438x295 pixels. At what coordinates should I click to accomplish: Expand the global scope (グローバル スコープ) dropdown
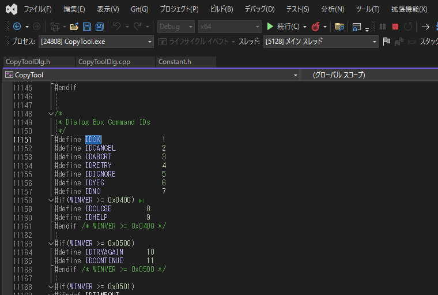[x=369, y=75]
